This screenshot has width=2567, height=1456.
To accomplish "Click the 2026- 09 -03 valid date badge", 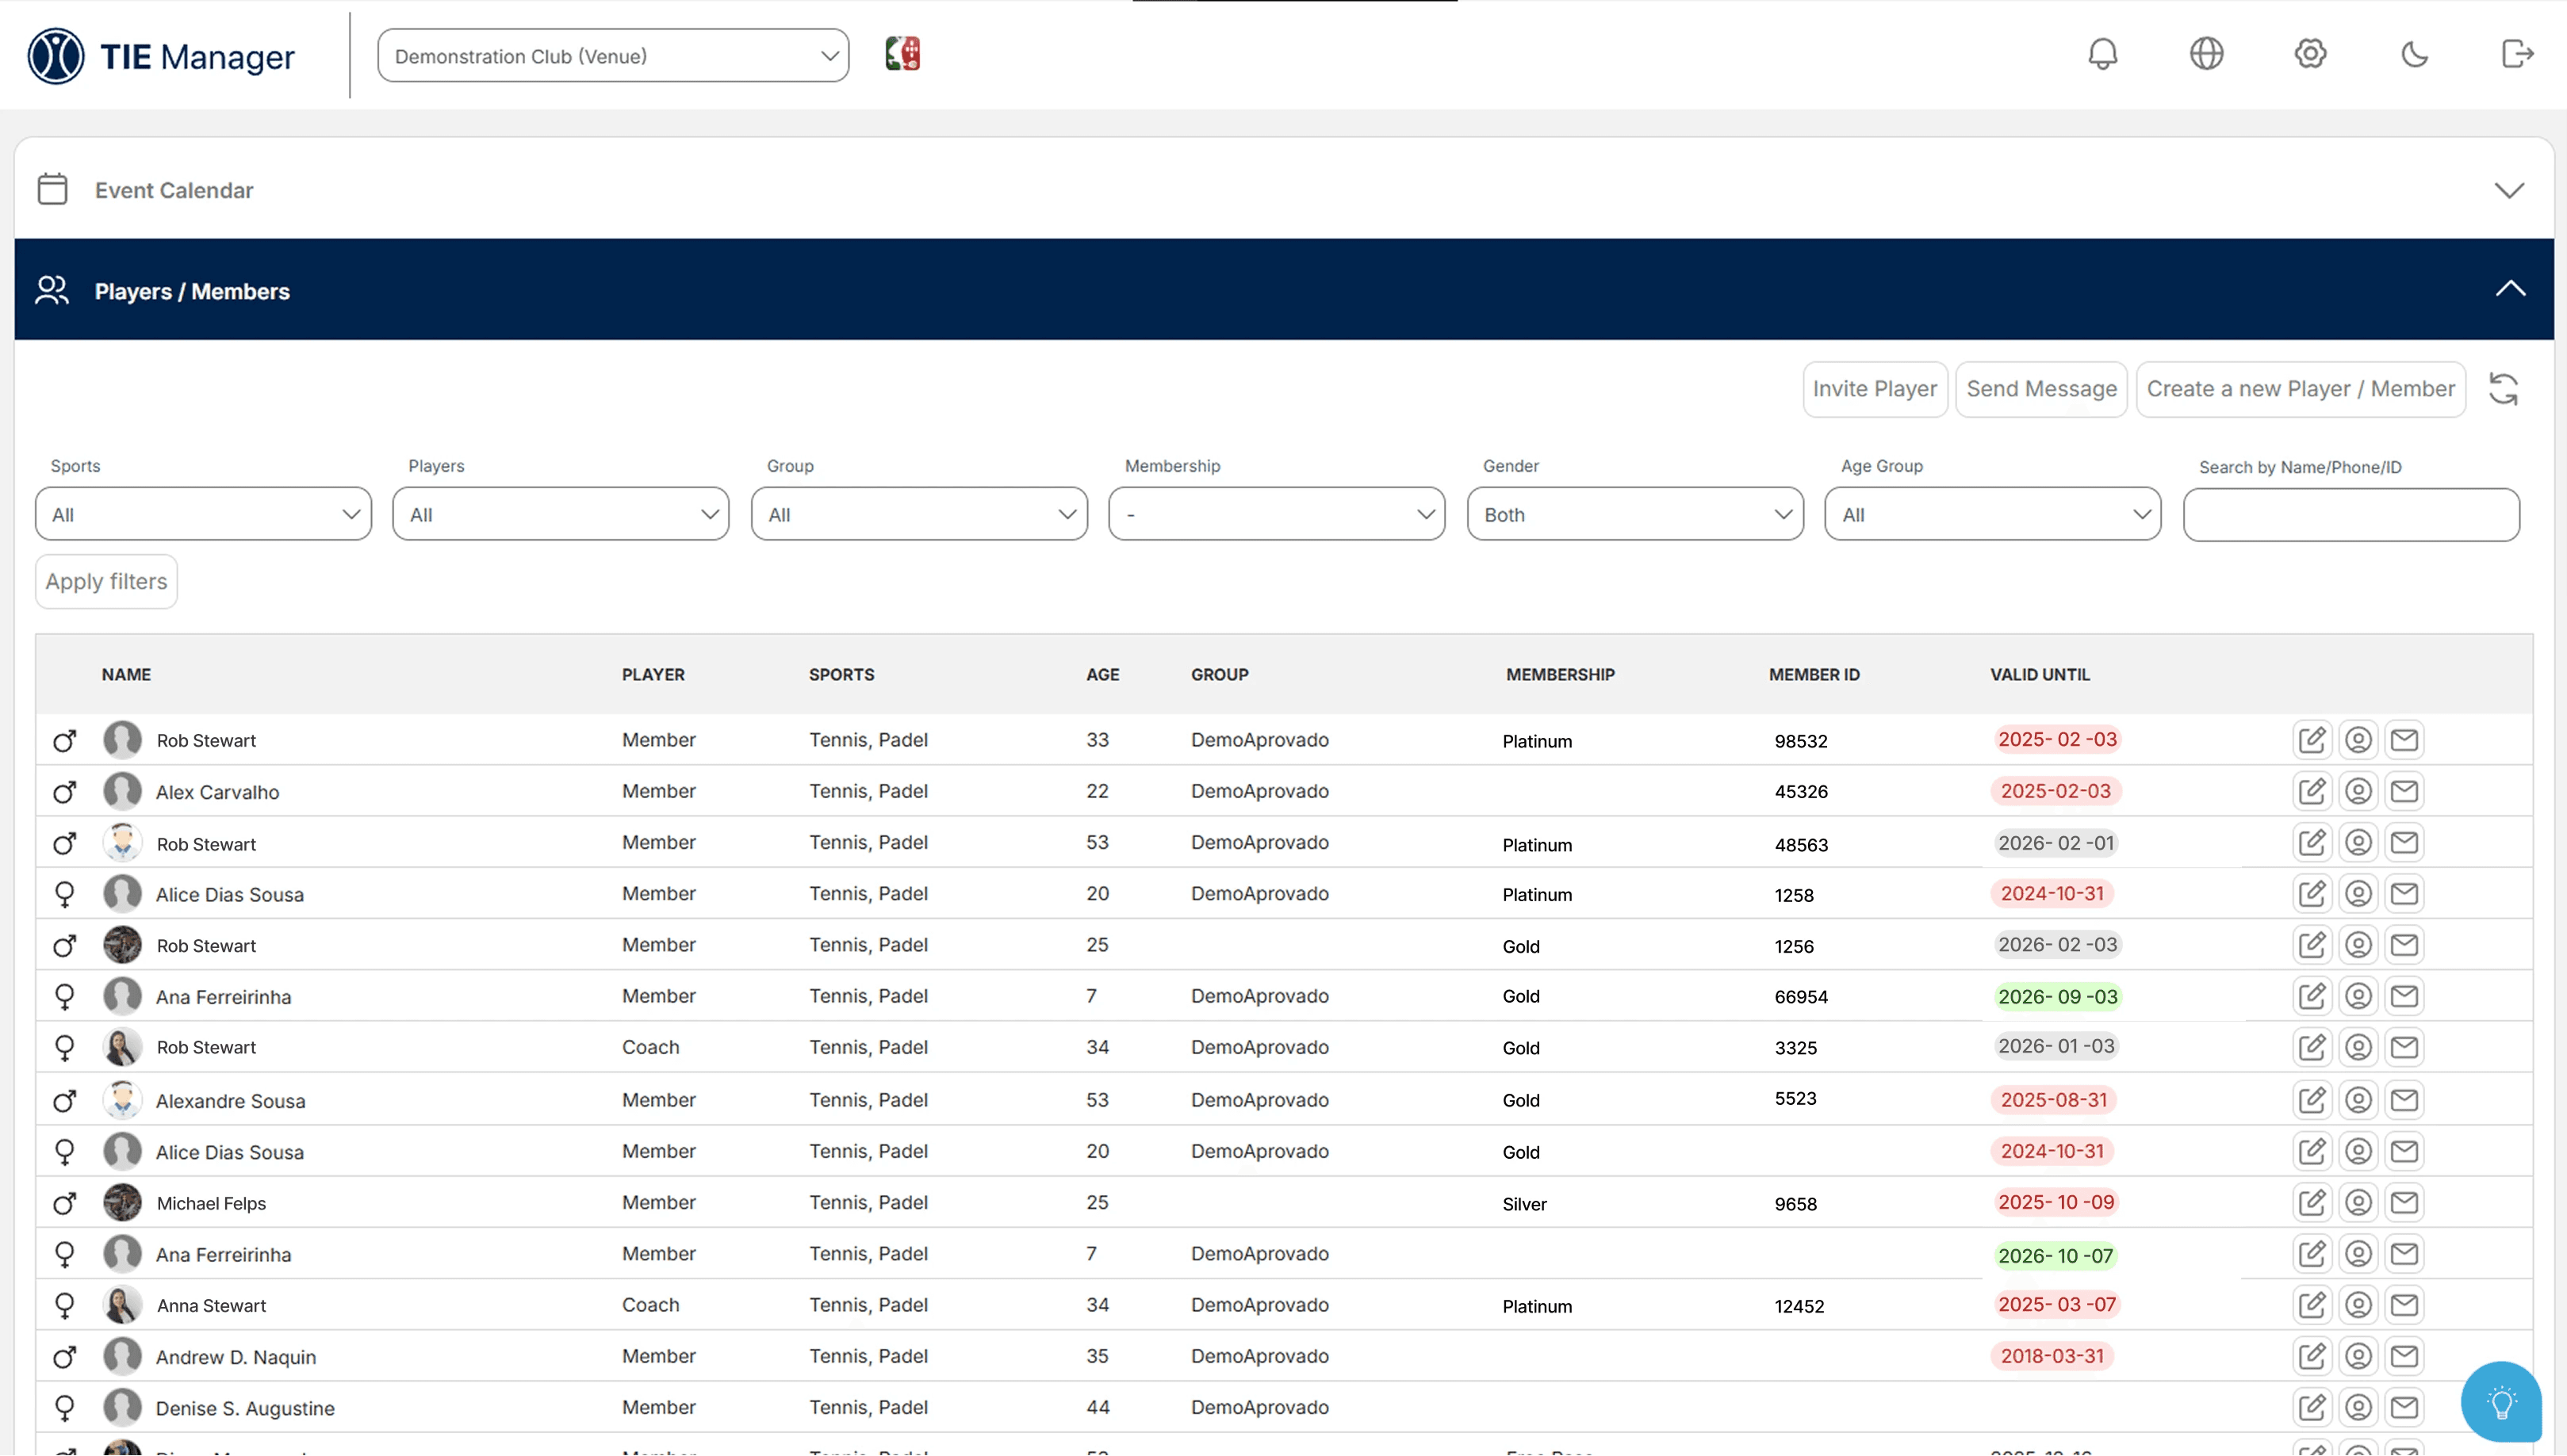I will pyautogui.click(x=2057, y=997).
